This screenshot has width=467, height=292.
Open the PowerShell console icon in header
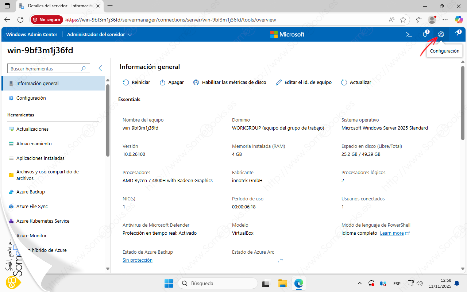409,34
